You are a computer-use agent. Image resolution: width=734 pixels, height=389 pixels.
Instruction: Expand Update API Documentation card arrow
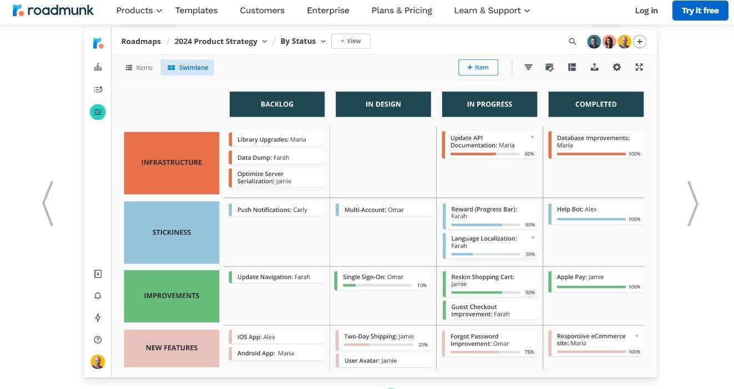pyautogui.click(x=532, y=137)
